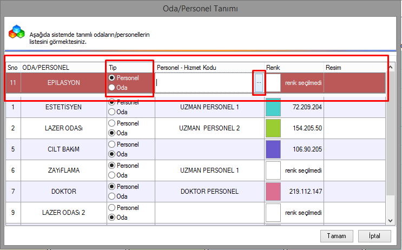Pick the green swatch of LAZER ODASI
Image resolution: width=402 pixels, height=250 pixels.
tap(273, 128)
